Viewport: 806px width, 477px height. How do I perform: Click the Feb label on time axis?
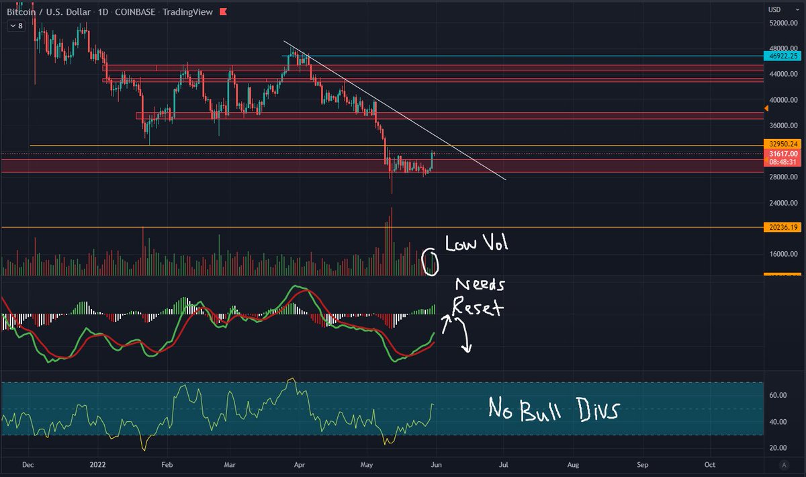[168, 464]
